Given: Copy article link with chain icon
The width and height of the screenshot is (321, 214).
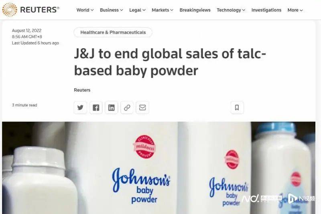Looking at the screenshot, I should point(127,107).
